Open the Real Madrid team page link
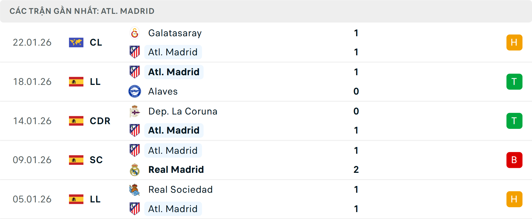532x219 pixels. coord(176,170)
